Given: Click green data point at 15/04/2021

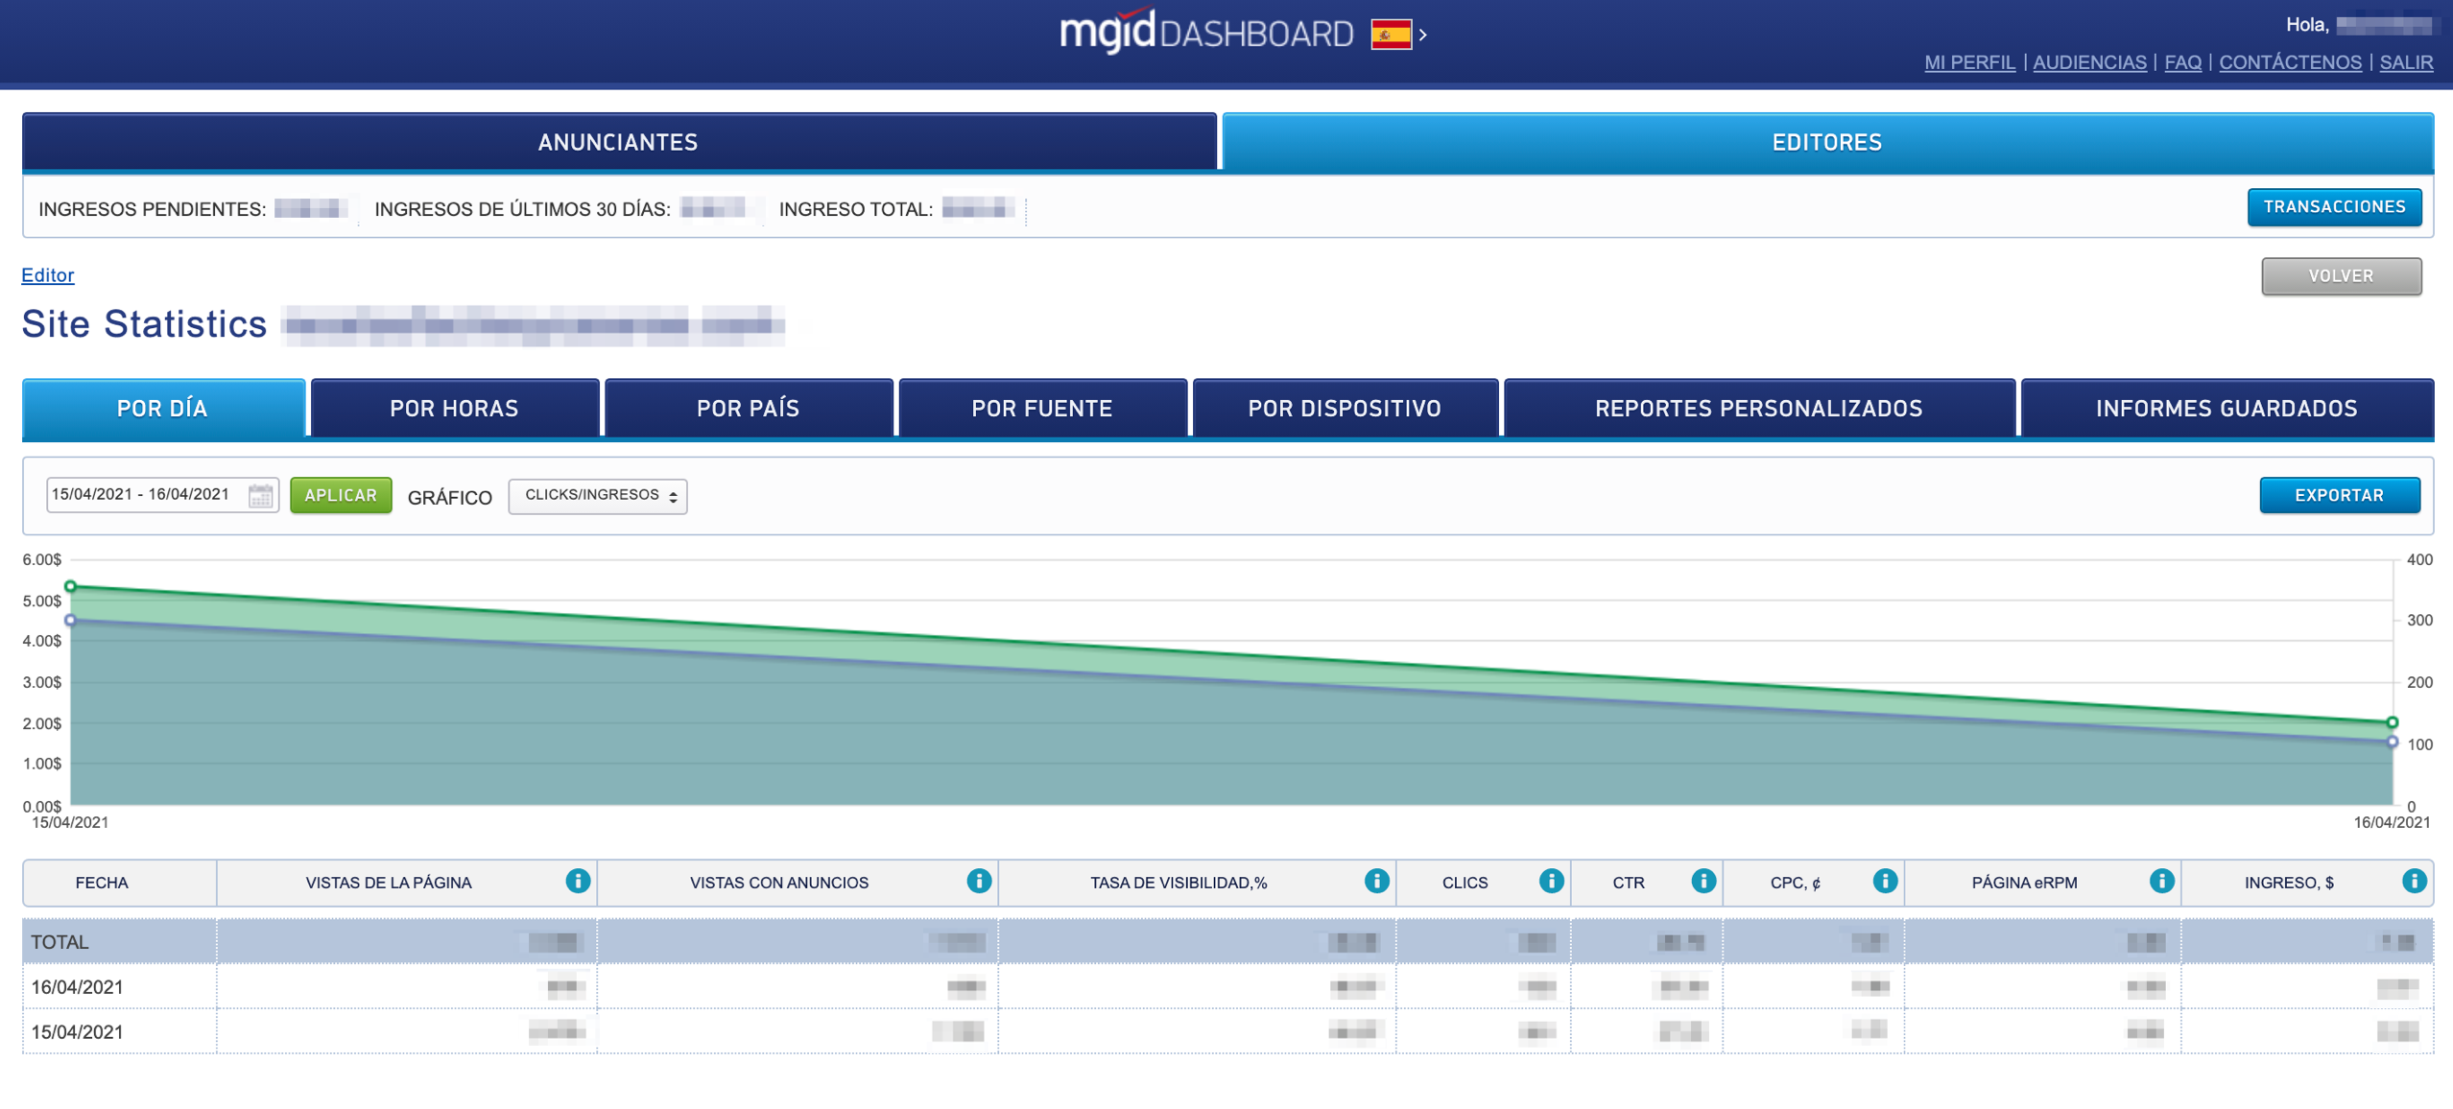Looking at the screenshot, I should tap(71, 586).
